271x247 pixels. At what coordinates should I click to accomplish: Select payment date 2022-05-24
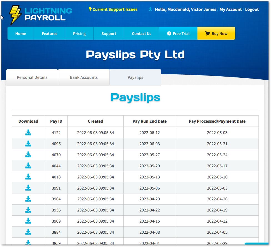[x=217, y=155]
